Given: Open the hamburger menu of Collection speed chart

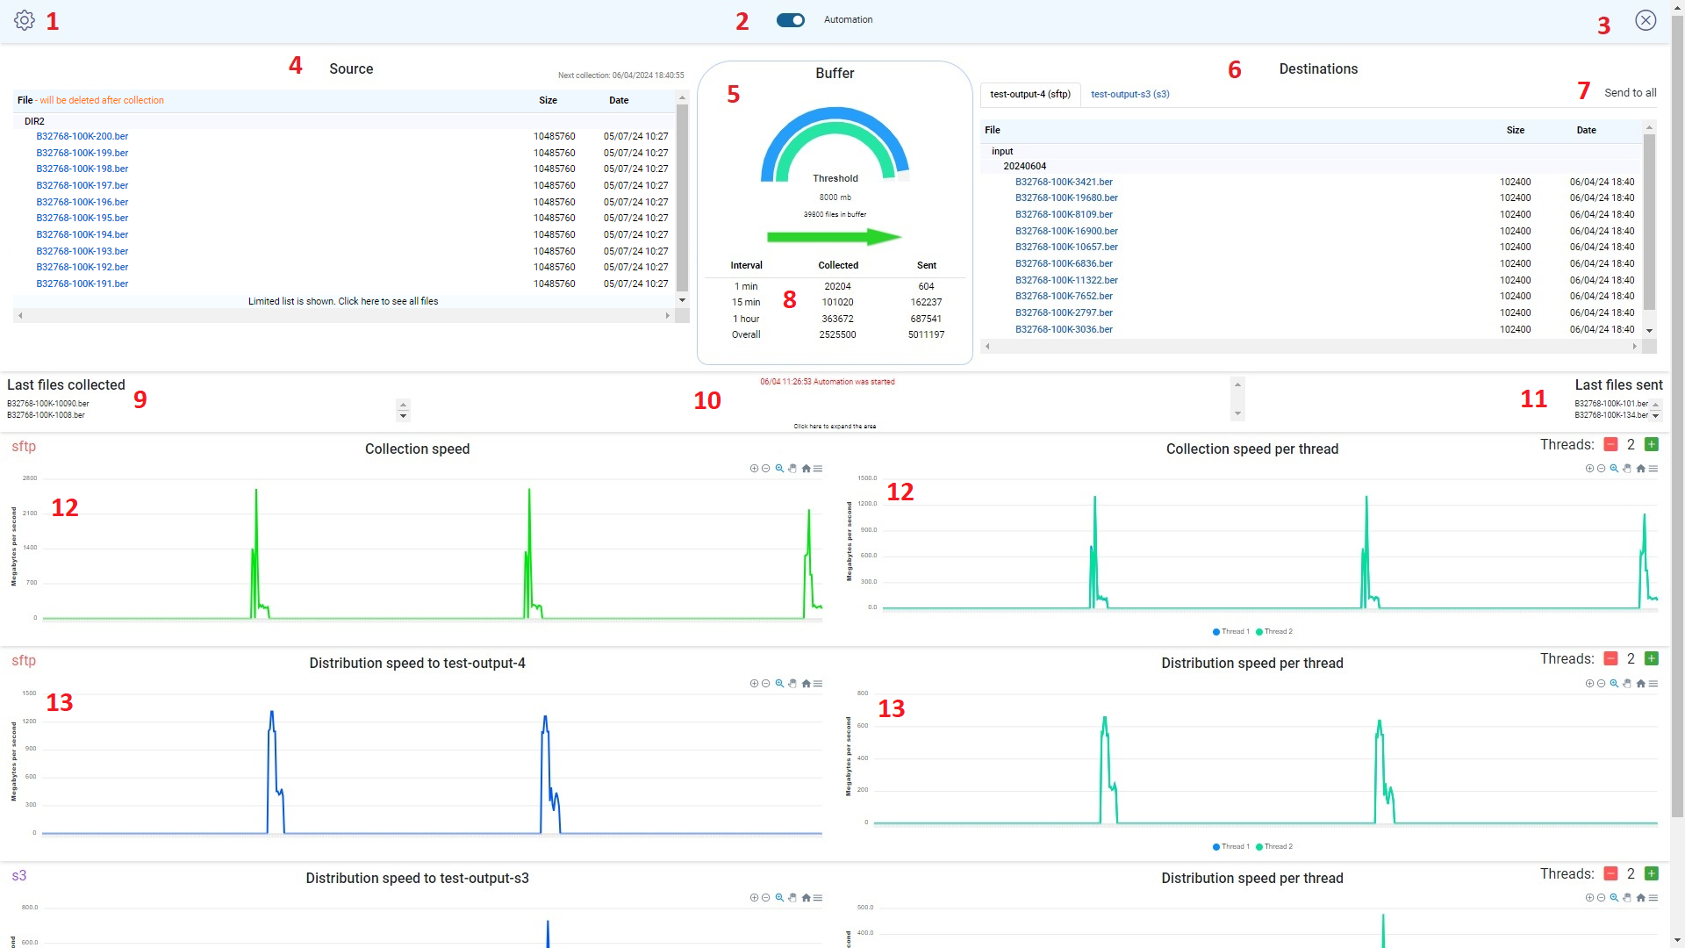Looking at the screenshot, I should [818, 469].
